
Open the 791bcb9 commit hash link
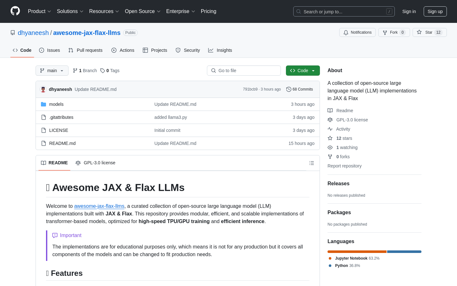[x=250, y=89]
